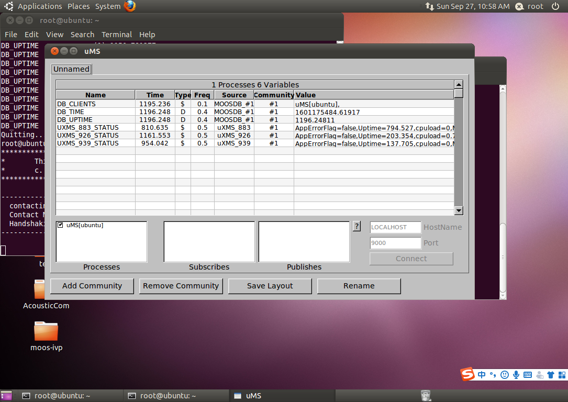The width and height of the screenshot is (568, 402).
Task: Click the table scrollbar up arrow
Action: 459,84
